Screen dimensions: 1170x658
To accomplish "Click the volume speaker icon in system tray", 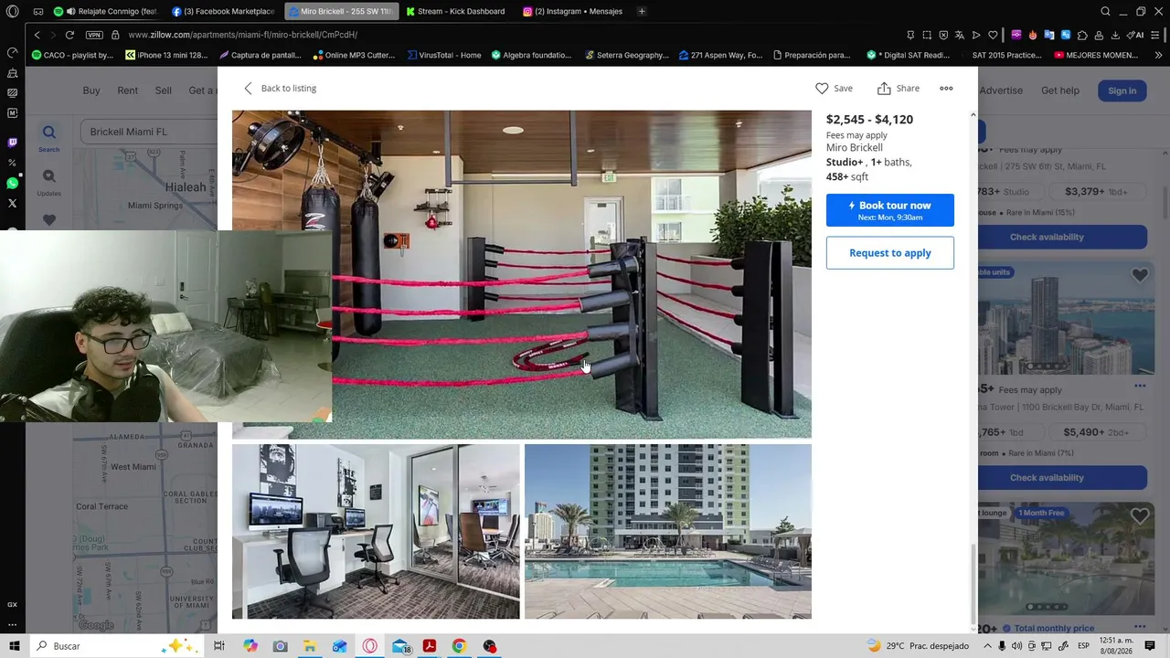I will coord(1016,646).
